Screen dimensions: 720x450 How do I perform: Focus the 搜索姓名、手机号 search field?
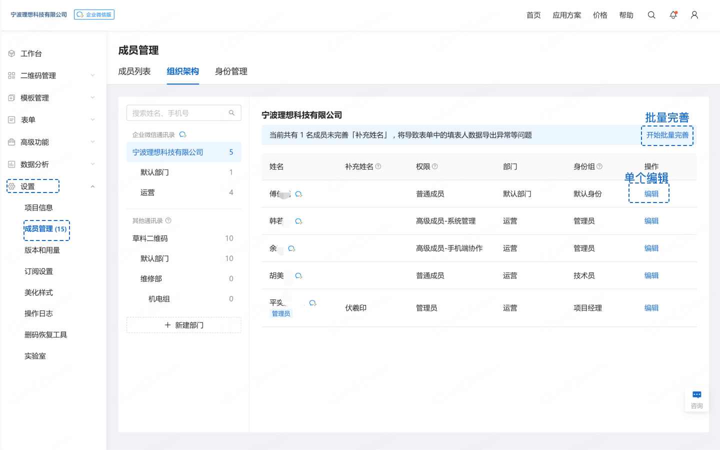pos(184,113)
